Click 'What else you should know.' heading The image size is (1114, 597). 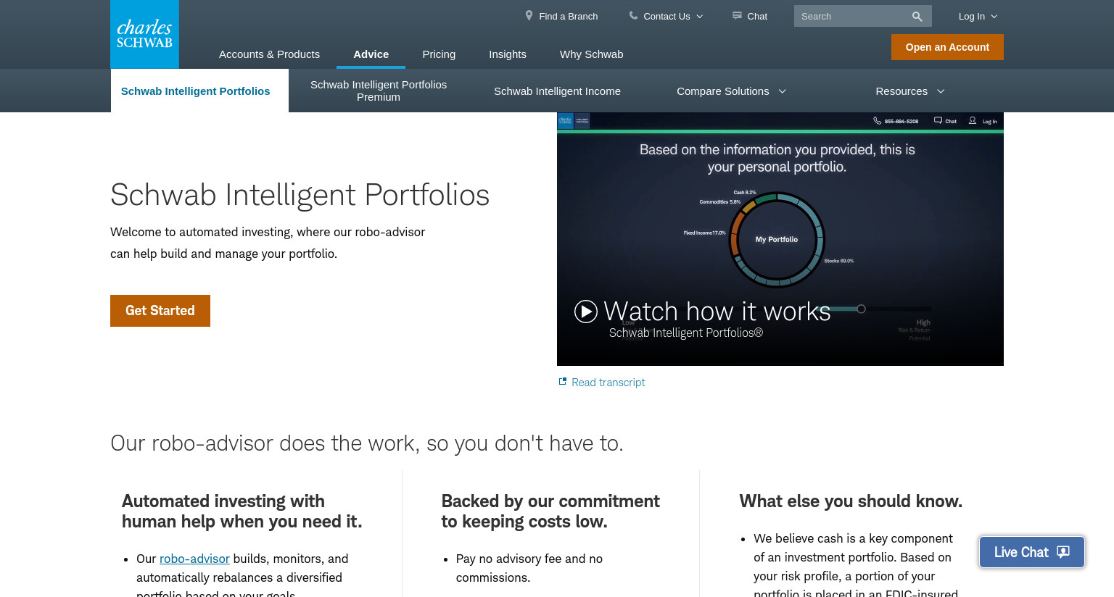[851, 501]
